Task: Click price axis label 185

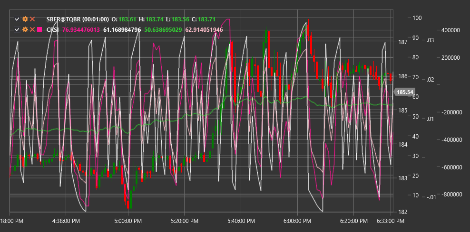Action: tap(403, 111)
